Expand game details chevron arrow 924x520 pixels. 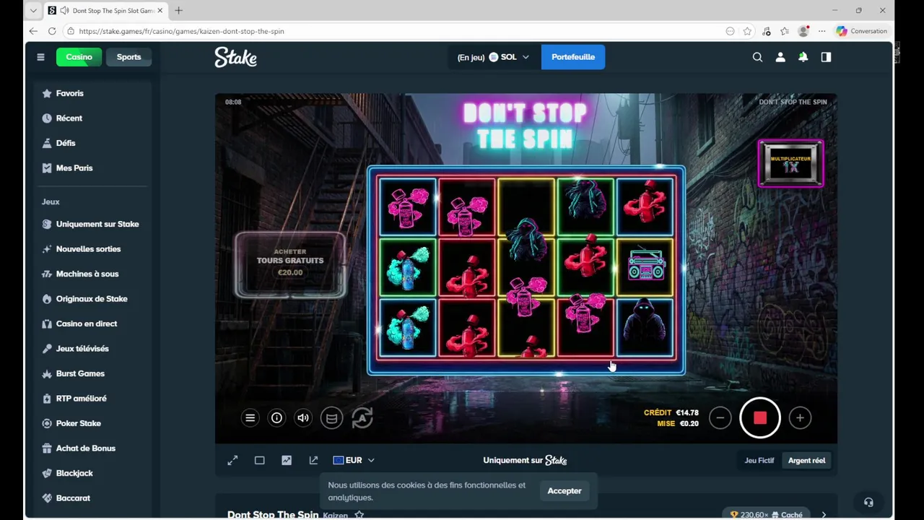[x=824, y=515]
